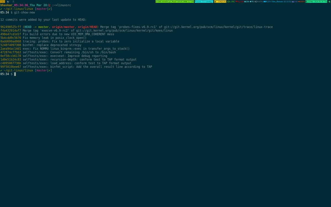The height and width of the screenshot is (207, 331).
Task: Click the 20K network download indicator
Action: tap(247, 2)
